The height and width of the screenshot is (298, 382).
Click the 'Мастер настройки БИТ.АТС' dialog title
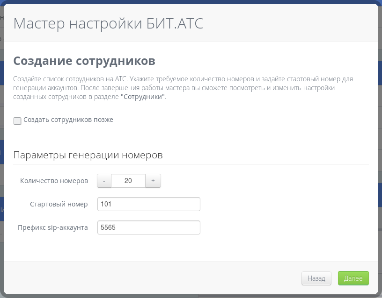(109, 23)
